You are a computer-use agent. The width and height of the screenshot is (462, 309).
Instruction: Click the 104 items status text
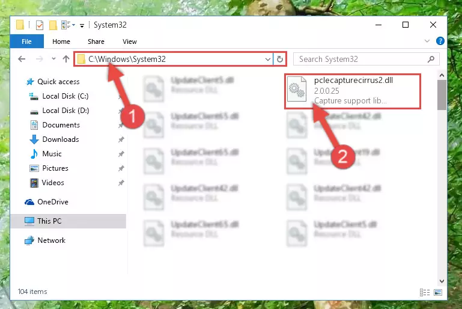(32, 292)
